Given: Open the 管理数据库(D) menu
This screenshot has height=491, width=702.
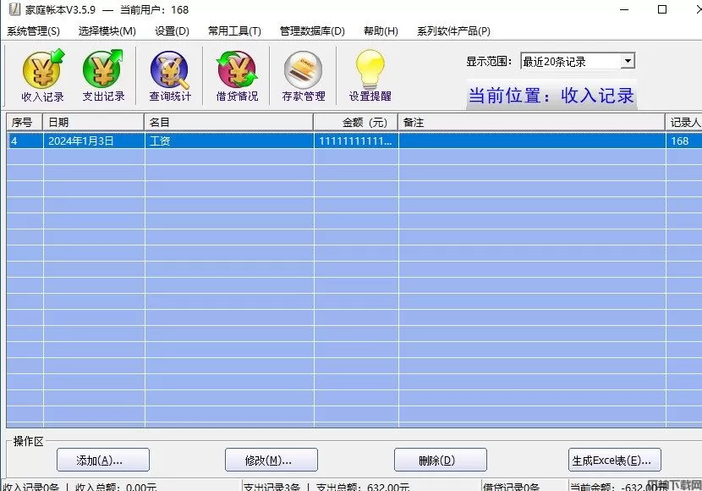Looking at the screenshot, I should [x=312, y=31].
